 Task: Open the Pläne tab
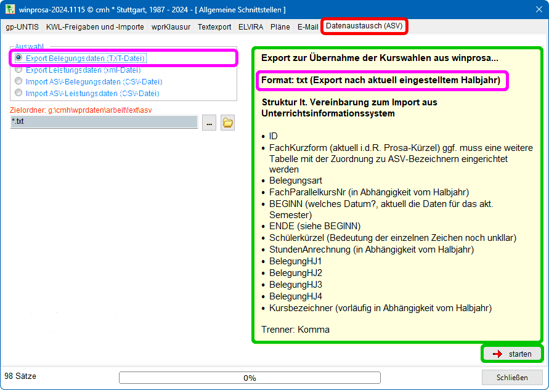[x=280, y=27]
